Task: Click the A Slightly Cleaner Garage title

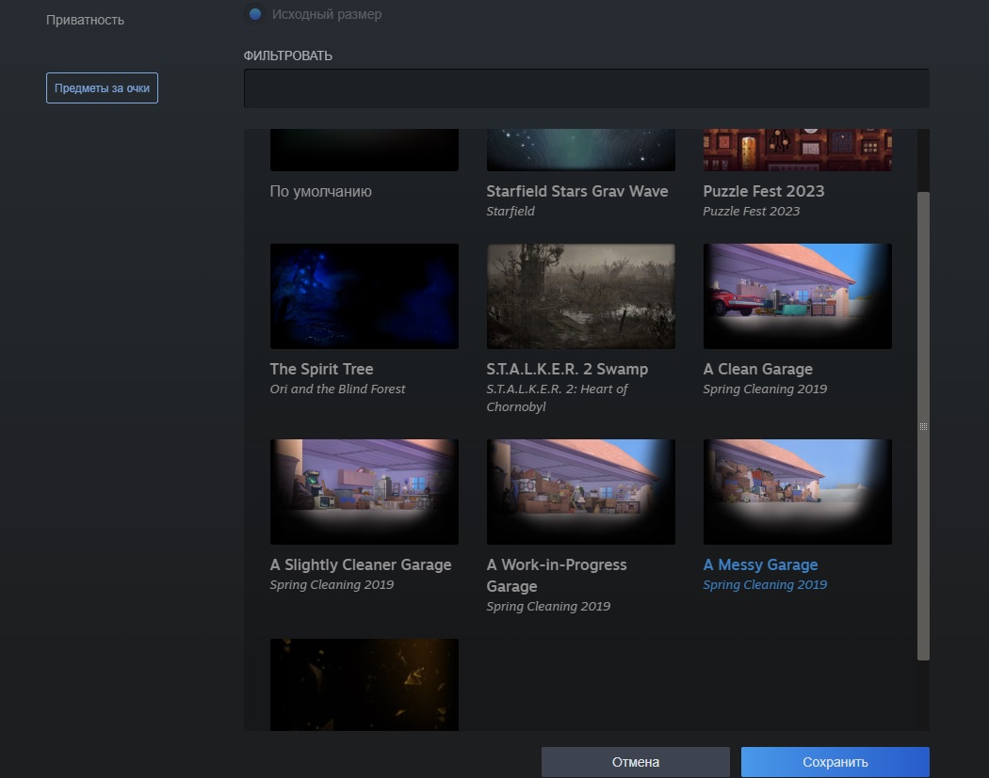Action: tap(360, 564)
